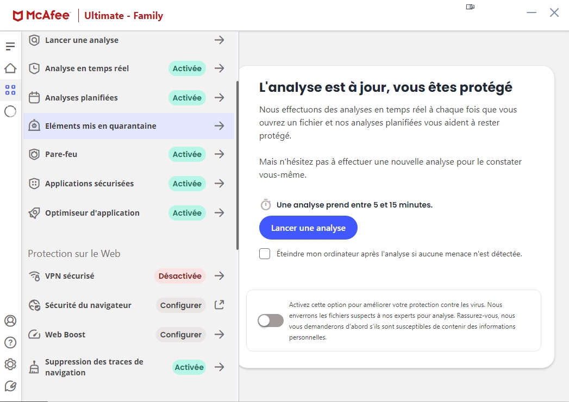Click the VPN sécurisé wifi-lock icon
The height and width of the screenshot is (402, 569).
(x=34, y=276)
